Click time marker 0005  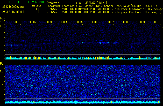[x=80, y=22]
